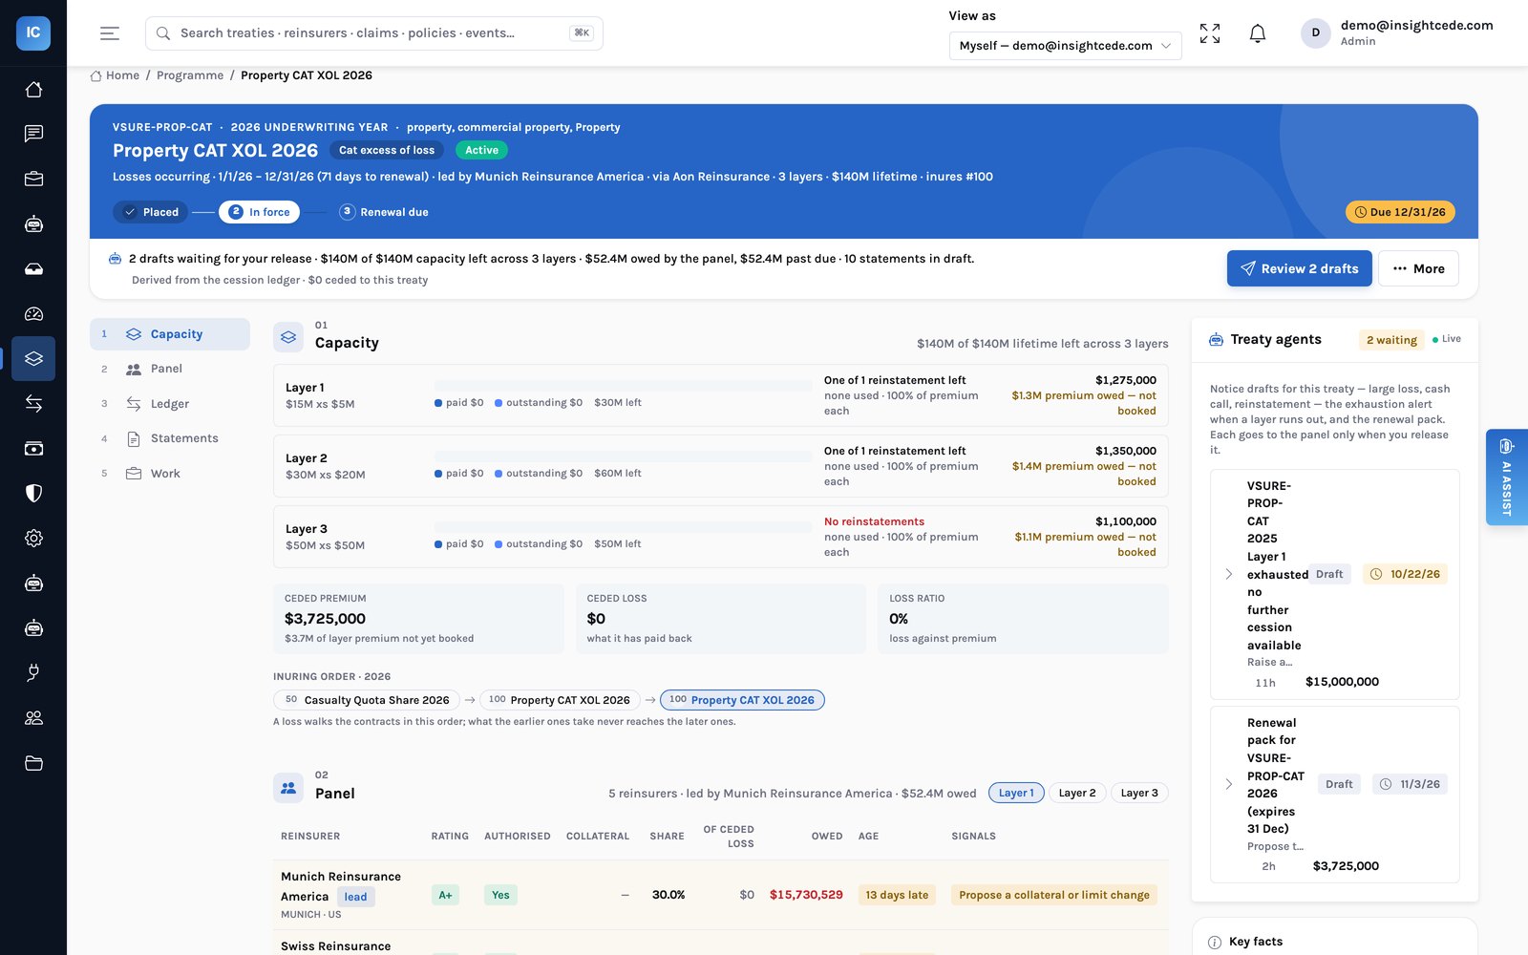Open the View as dropdown

click(x=1065, y=46)
